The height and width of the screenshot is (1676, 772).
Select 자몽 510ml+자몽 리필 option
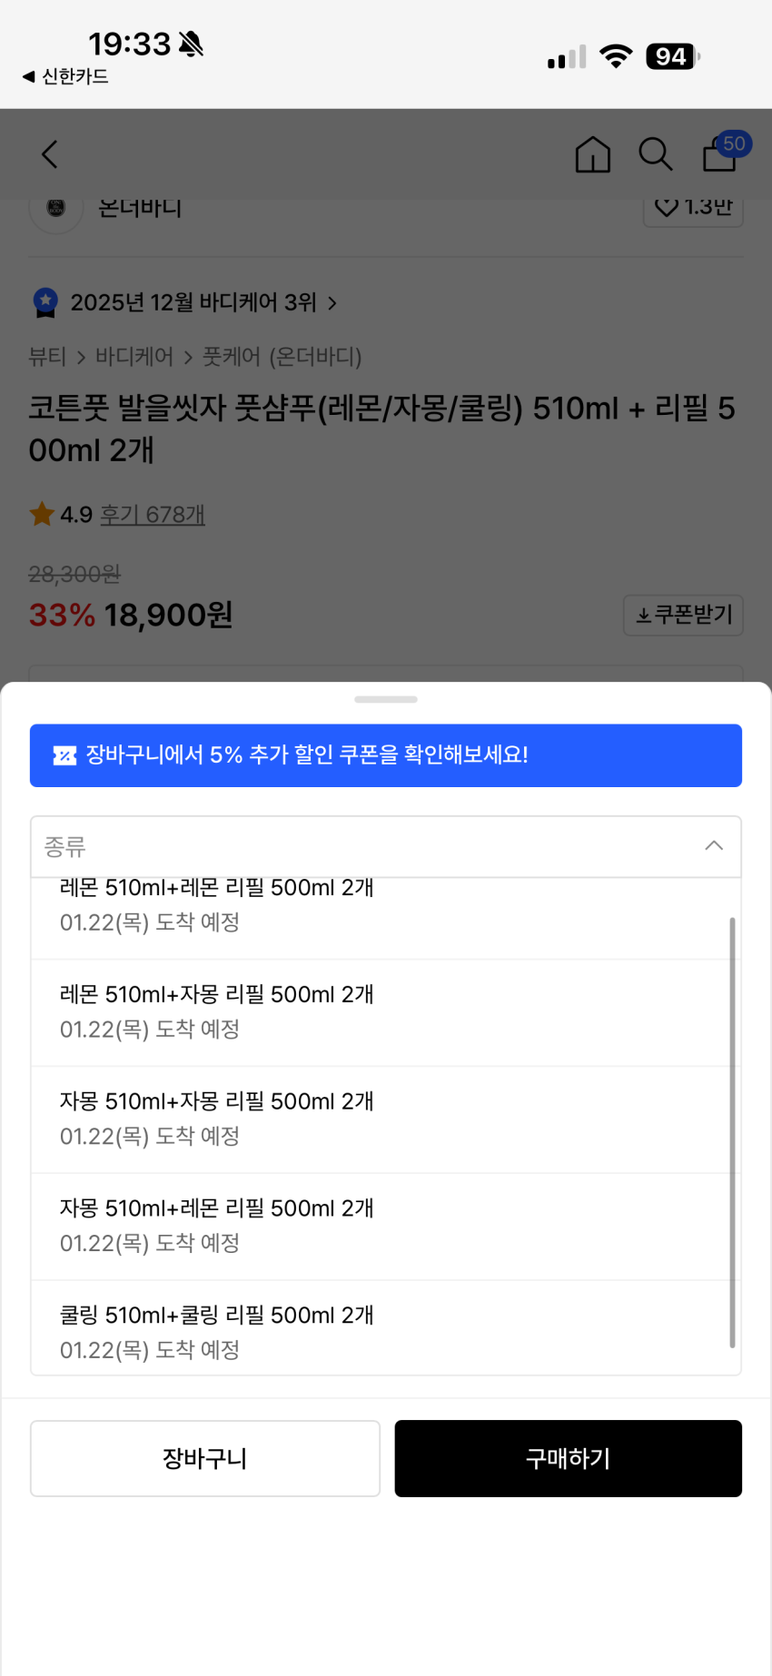216,1119
